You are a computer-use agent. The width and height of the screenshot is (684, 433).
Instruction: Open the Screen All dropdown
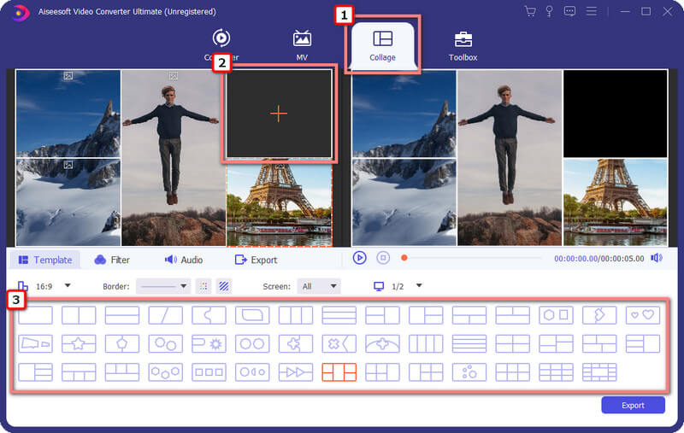pos(319,286)
